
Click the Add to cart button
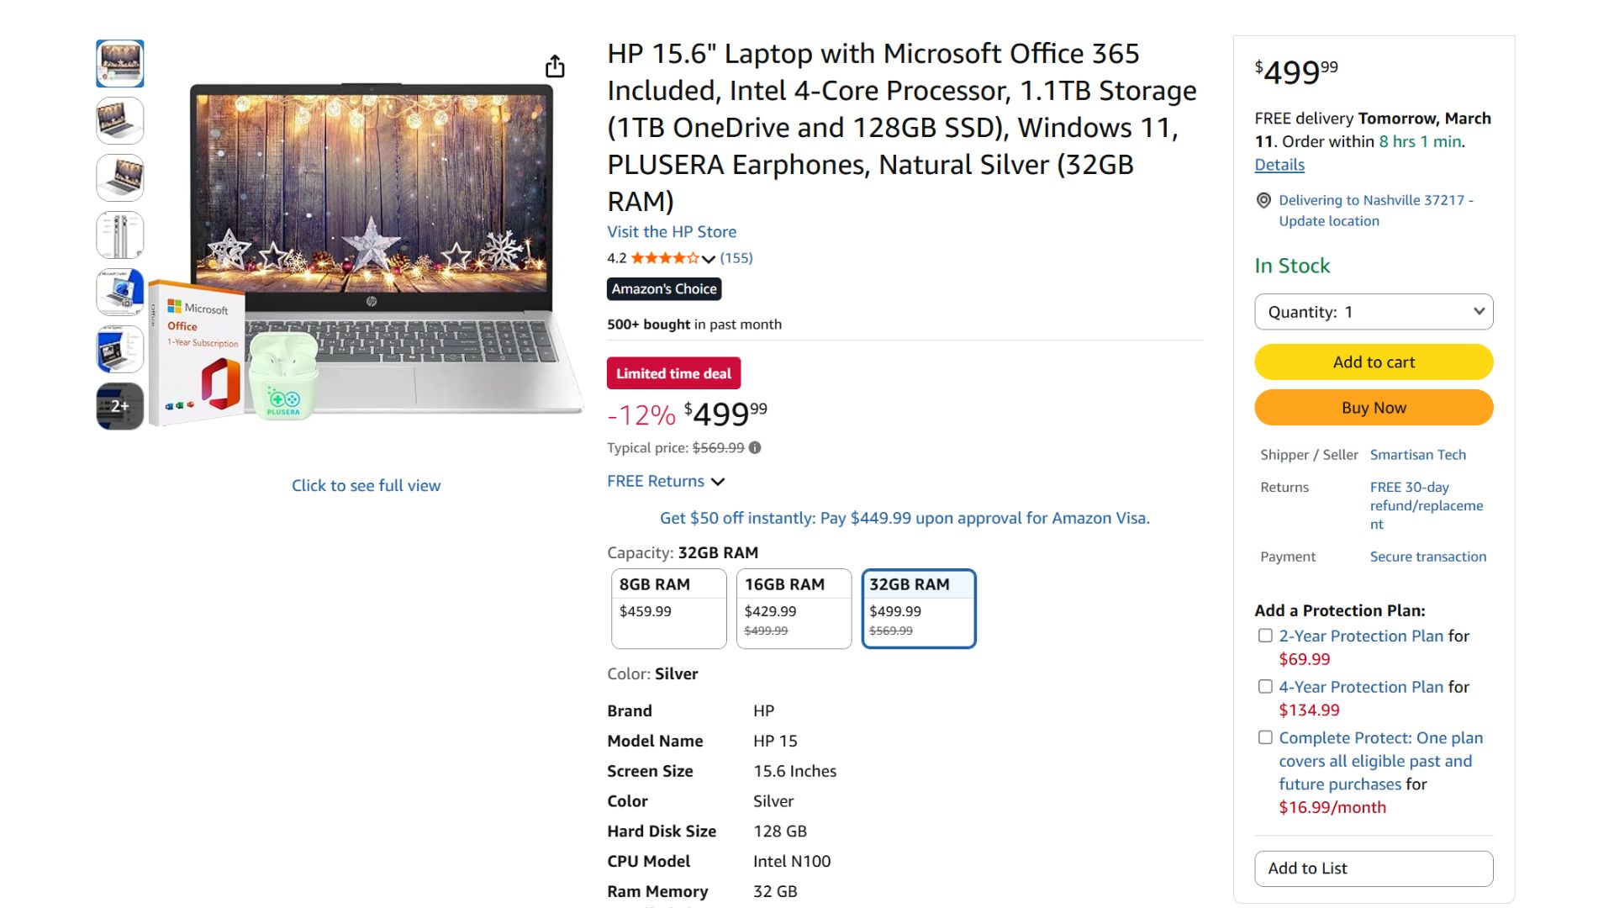pyautogui.click(x=1373, y=362)
